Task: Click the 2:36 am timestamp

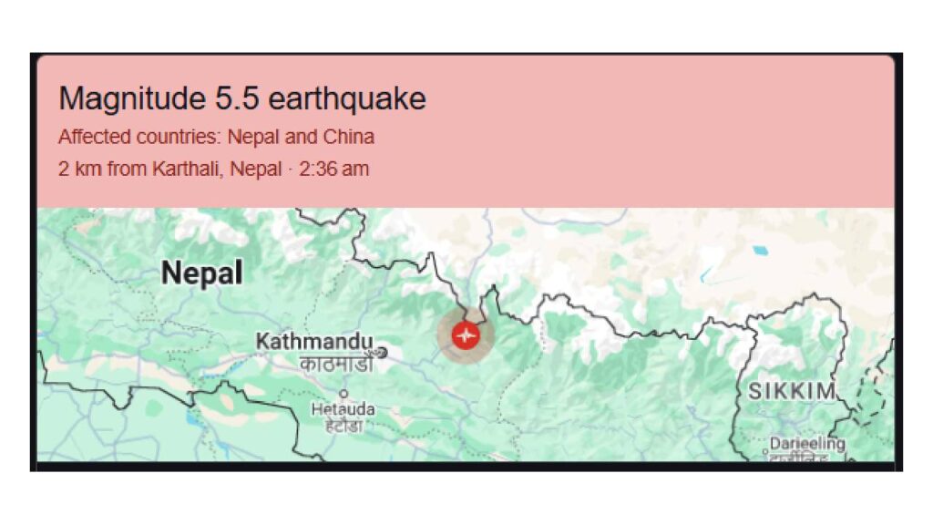Action: click(338, 169)
